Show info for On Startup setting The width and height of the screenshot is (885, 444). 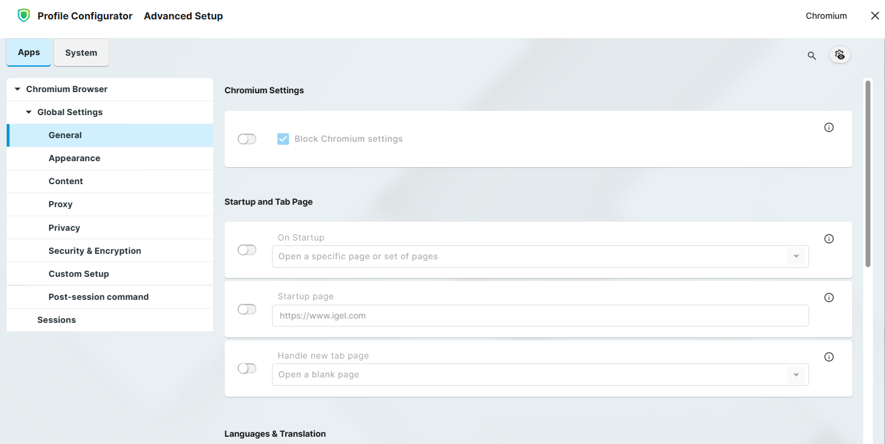tap(829, 239)
